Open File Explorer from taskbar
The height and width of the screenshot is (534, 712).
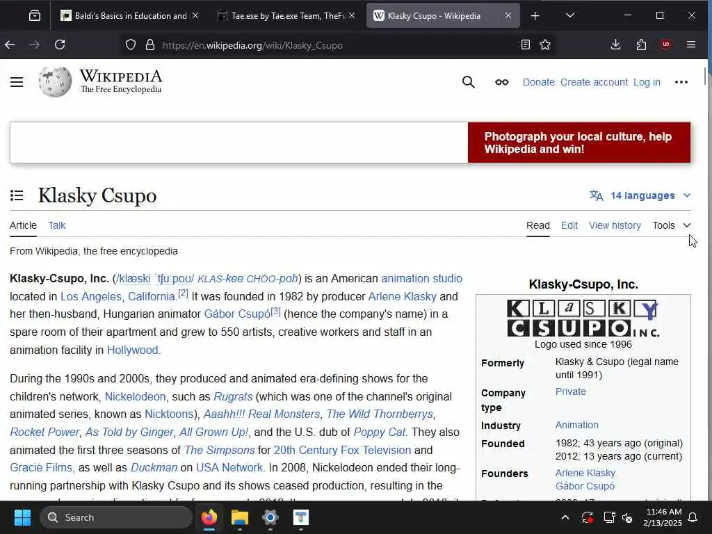point(240,517)
